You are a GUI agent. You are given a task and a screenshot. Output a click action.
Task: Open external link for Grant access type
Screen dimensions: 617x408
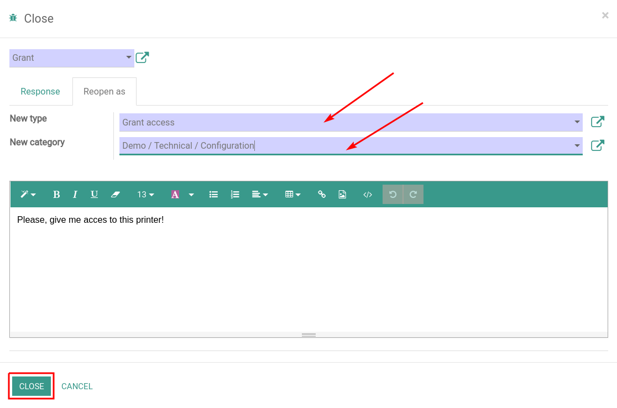(598, 122)
